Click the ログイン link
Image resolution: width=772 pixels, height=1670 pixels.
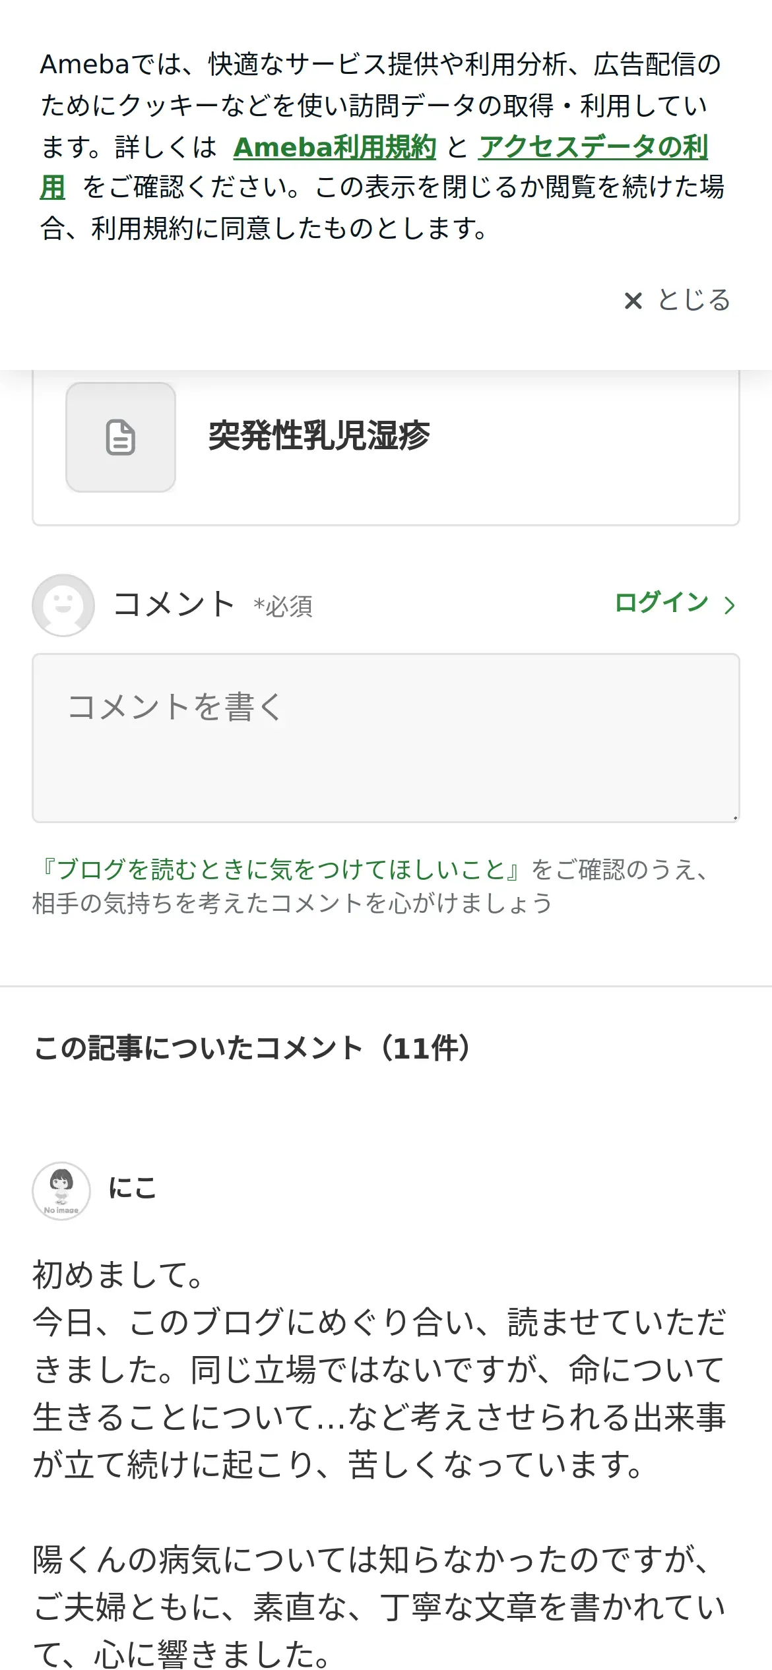[x=661, y=603]
